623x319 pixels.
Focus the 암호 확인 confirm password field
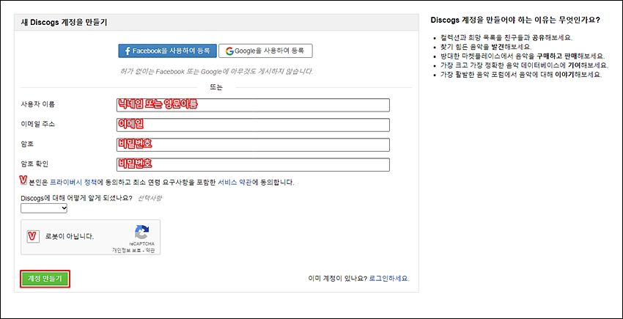click(253, 165)
